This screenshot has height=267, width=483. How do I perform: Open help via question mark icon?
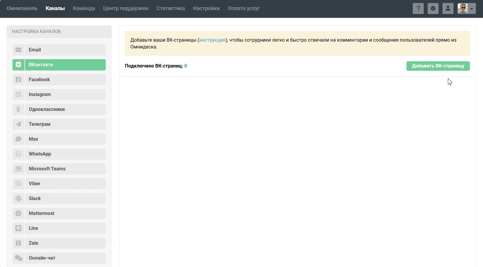(418, 8)
